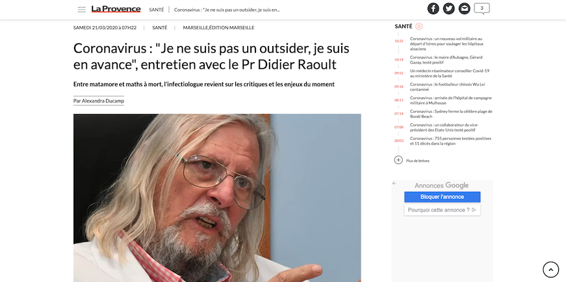Click the La Provence logo
The image size is (566, 282).
[116, 9]
